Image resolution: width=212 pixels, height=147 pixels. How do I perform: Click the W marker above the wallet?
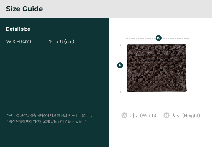(159, 38)
